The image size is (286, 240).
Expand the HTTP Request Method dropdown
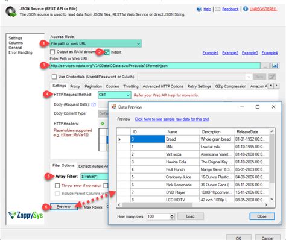[x=115, y=95]
